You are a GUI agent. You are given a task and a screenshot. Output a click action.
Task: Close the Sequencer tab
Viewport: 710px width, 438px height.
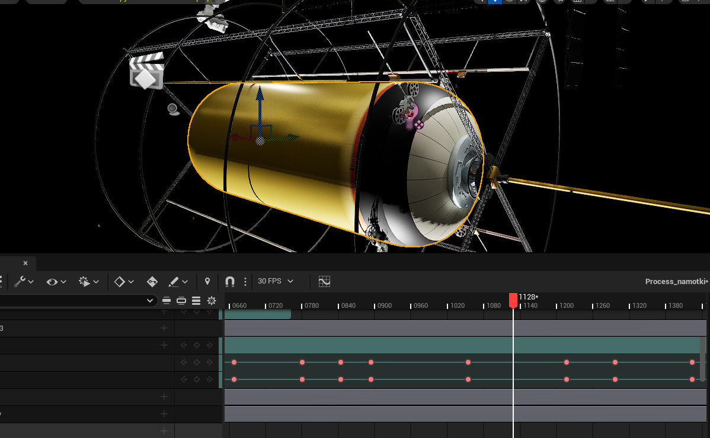[x=25, y=263]
